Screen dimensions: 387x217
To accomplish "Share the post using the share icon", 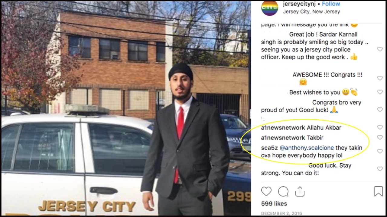I will [x=299, y=191].
